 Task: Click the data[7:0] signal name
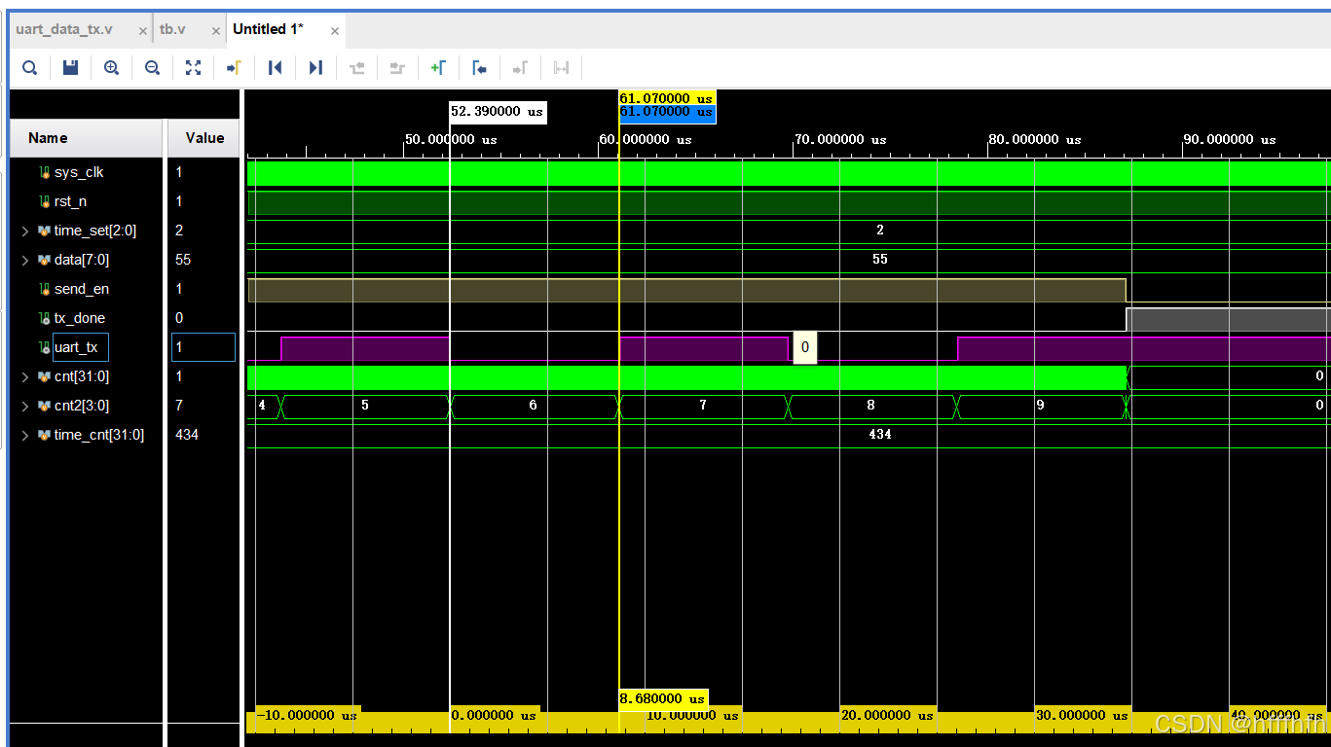click(x=82, y=260)
